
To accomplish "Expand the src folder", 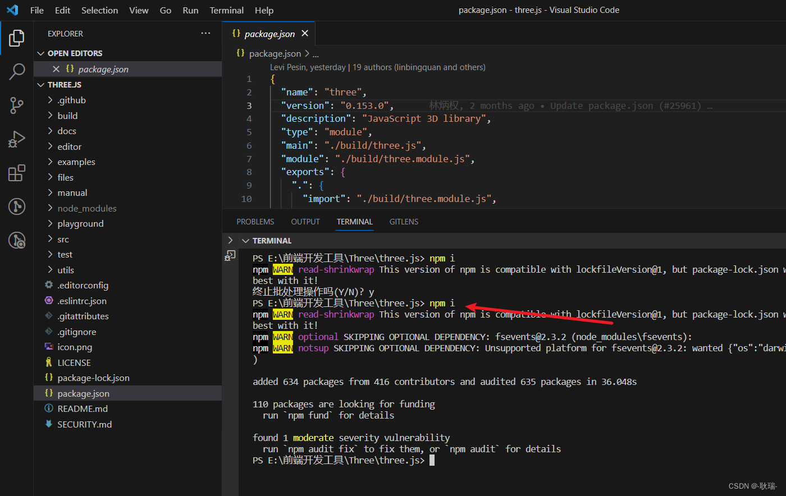I will [51, 239].
